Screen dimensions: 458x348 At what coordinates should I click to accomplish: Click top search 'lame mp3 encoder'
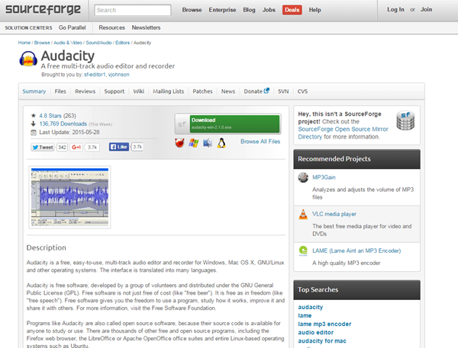coord(324,324)
